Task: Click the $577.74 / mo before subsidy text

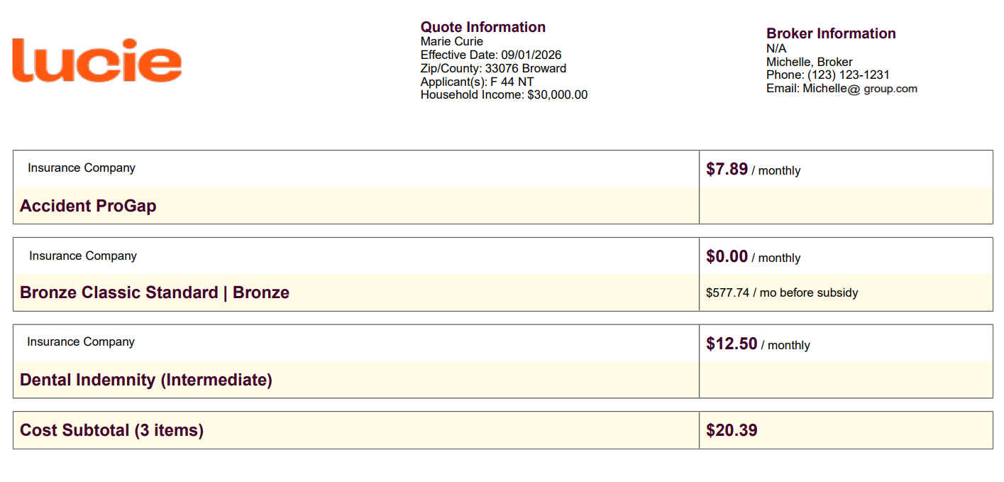Action: point(782,292)
